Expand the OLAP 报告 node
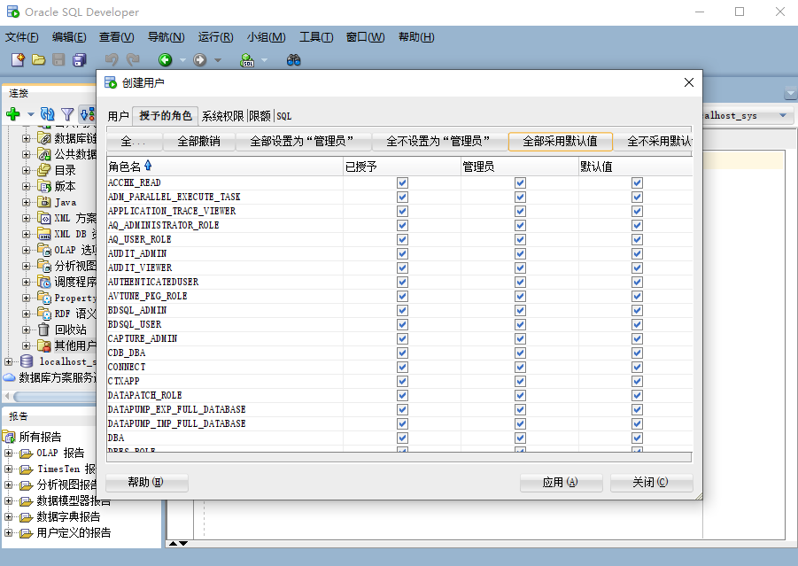Screen dimensions: 798x566 [8, 453]
